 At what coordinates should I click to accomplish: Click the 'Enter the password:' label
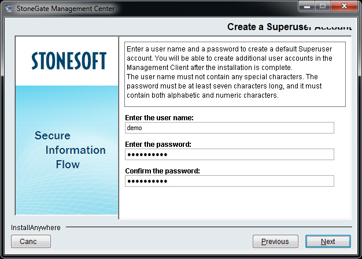click(158, 145)
